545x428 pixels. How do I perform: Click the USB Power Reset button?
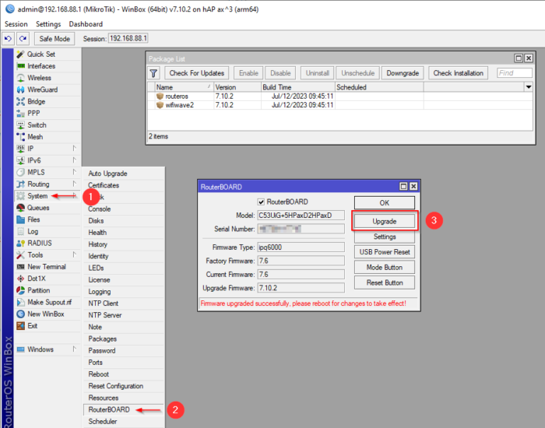[385, 252]
